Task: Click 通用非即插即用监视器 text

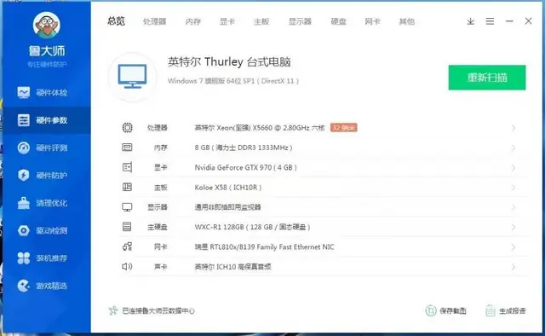Action: (x=227, y=207)
